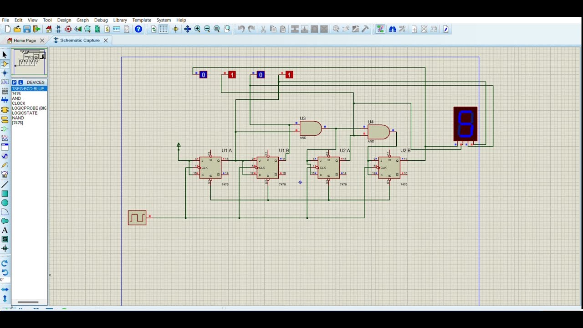Select 7SEG-BCD-BLUE in the device list
Screen dimensions: 583x328
29,88
